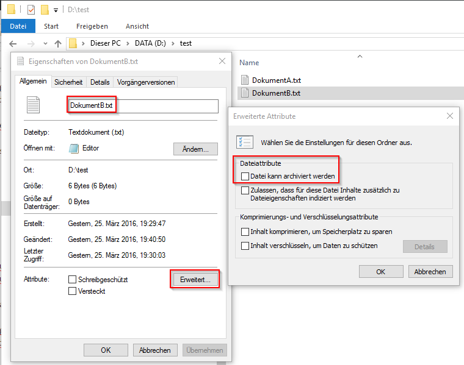Click the Erweitert... button
The height and width of the screenshot is (365, 464).
[195, 279]
